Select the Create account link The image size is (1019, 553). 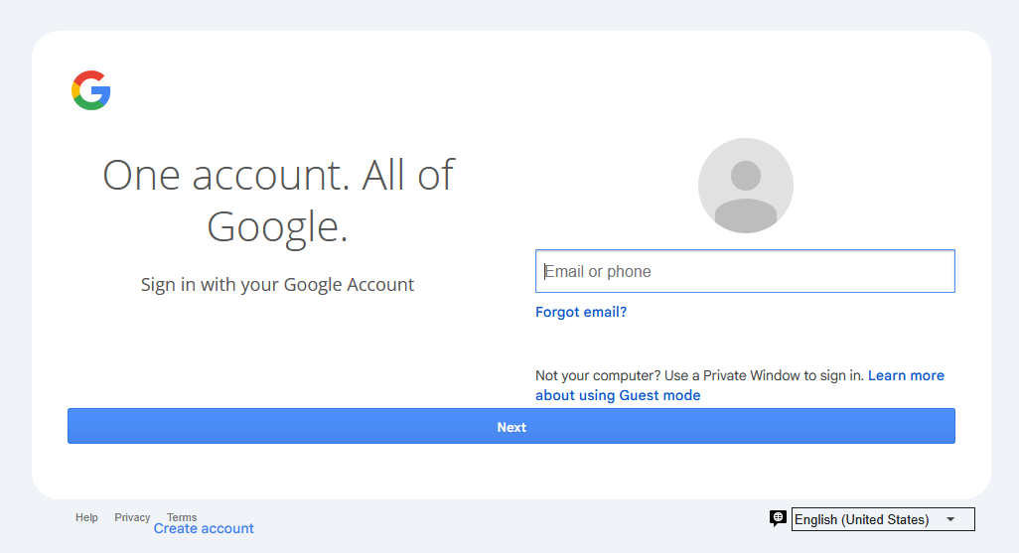204,528
